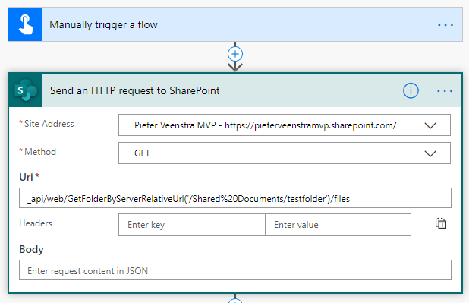Viewport: 469px width, 303px height.
Task: Open the Manually trigger a flow ellipsis menu
Action: [445, 25]
